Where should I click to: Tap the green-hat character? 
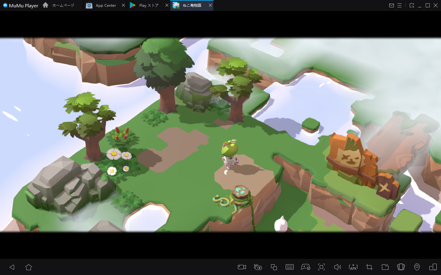tap(229, 155)
